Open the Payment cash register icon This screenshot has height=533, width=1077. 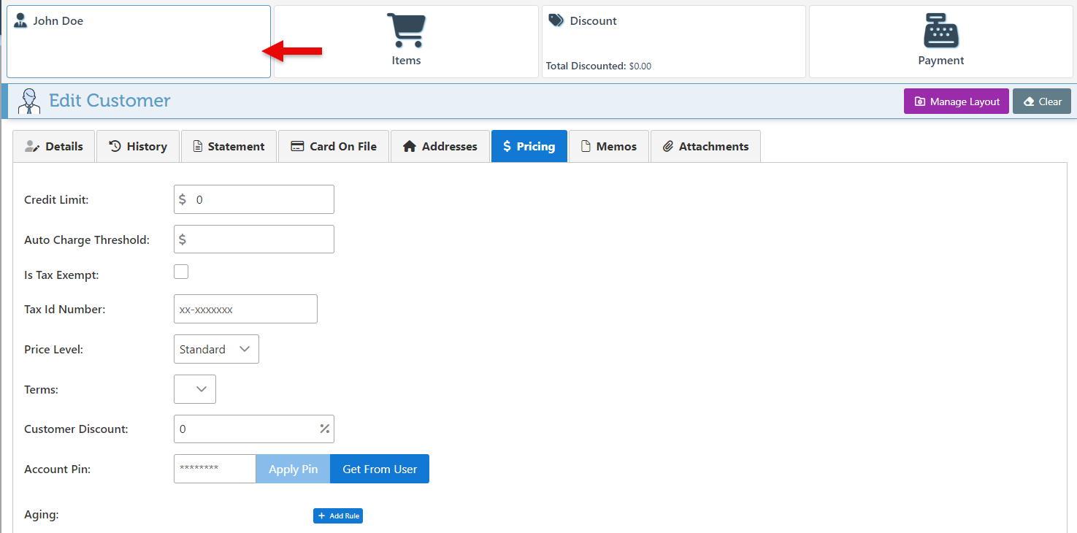(x=940, y=31)
